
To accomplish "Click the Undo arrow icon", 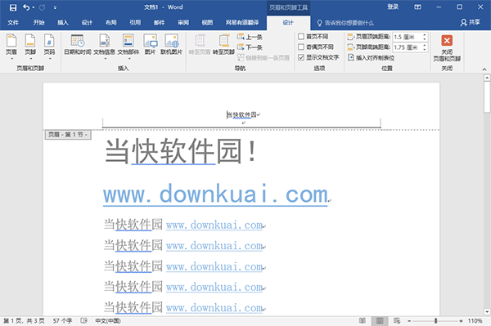I will pyautogui.click(x=26, y=7).
